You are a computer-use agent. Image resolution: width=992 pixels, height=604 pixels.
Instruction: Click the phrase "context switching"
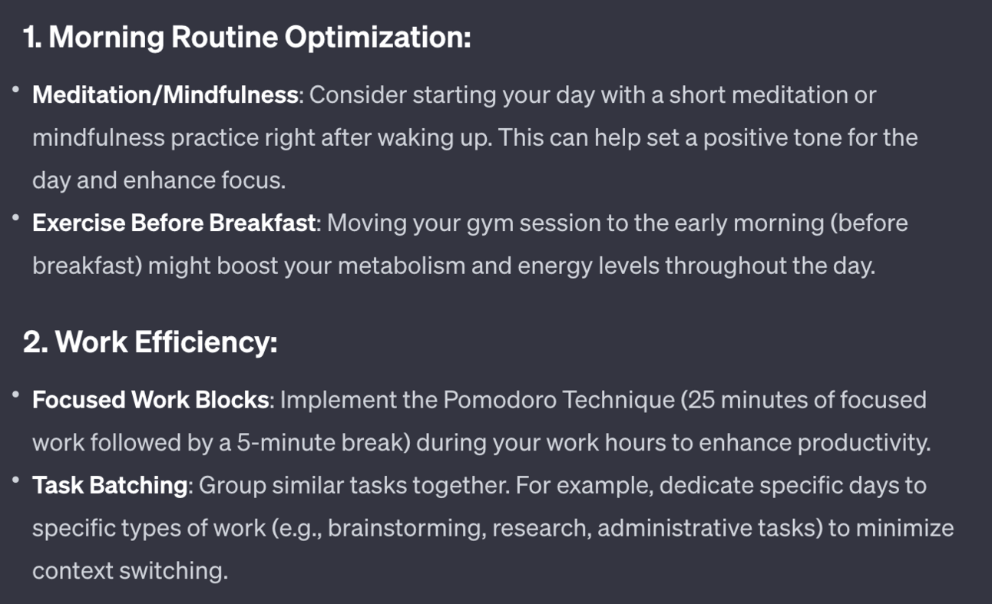[x=130, y=571]
